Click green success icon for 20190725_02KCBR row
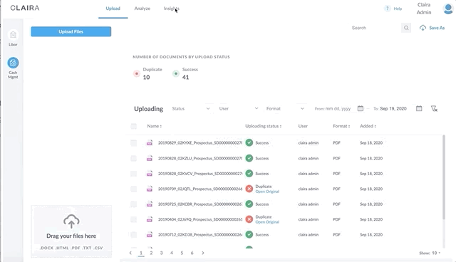This screenshot has width=456, height=262. click(249, 204)
